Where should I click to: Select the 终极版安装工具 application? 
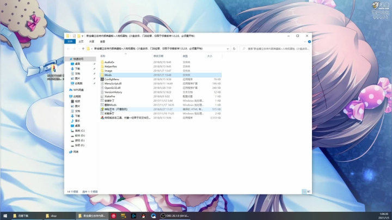coord(127,118)
